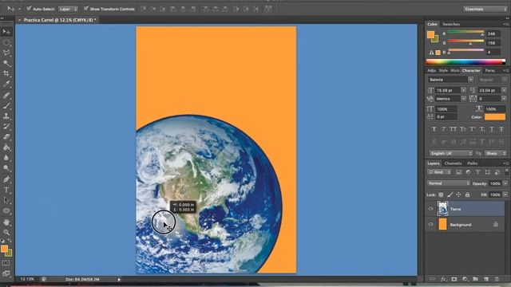The image size is (511, 287).
Task: Select the Healing Brush tool
Action: [x=6, y=95]
